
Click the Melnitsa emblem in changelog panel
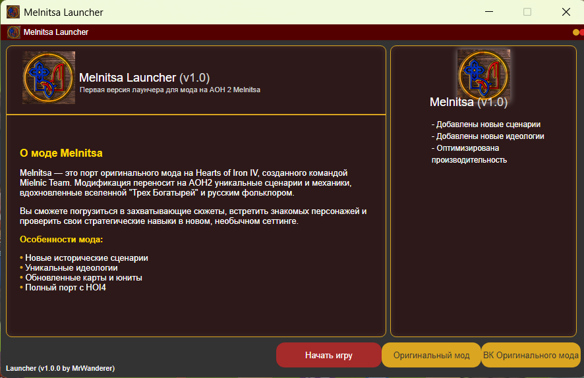click(483, 76)
